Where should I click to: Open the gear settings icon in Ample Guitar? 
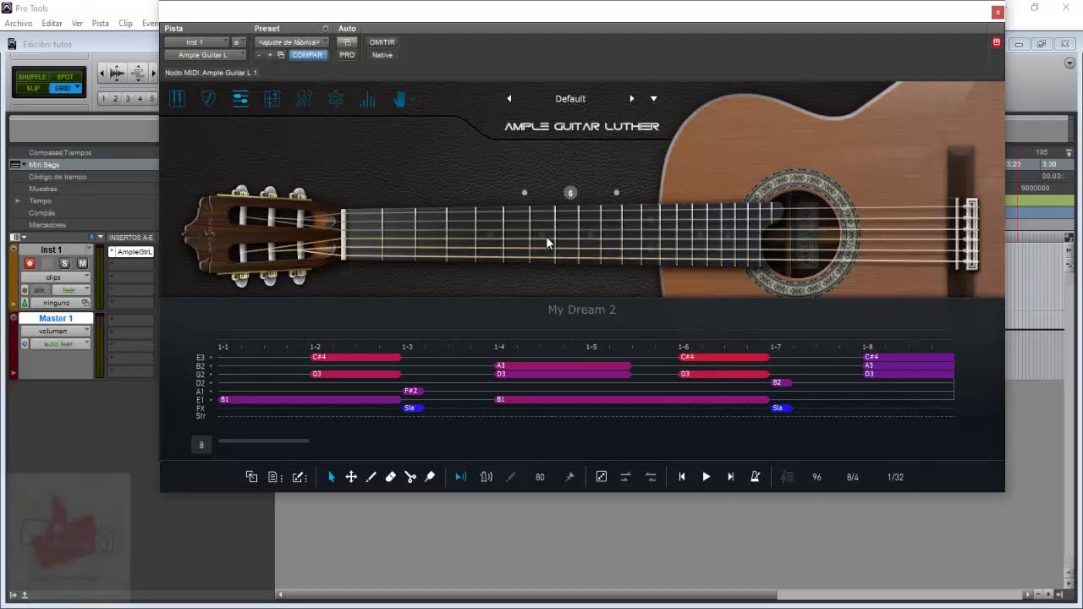336,99
